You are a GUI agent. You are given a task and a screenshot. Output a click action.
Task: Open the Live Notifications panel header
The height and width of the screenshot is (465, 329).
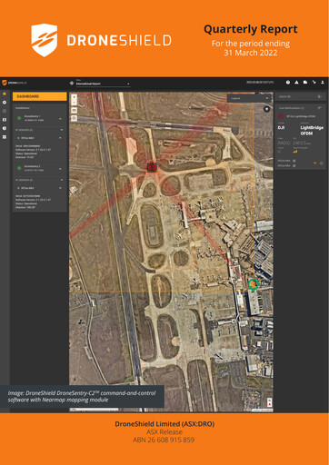point(300,108)
